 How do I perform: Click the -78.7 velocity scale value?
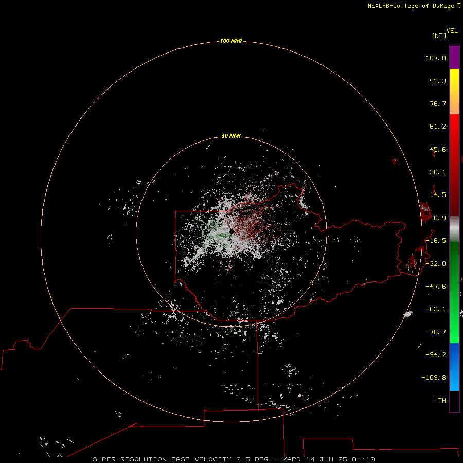(436, 332)
